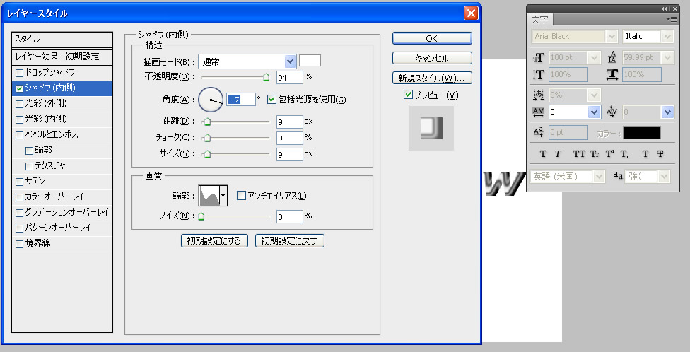Toggle underline text style

tap(645, 154)
